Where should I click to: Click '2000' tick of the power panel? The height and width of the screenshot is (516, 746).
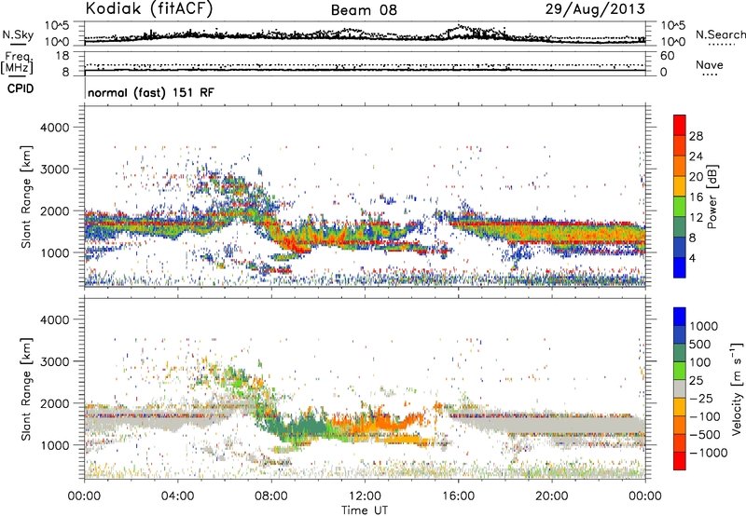(x=55, y=210)
